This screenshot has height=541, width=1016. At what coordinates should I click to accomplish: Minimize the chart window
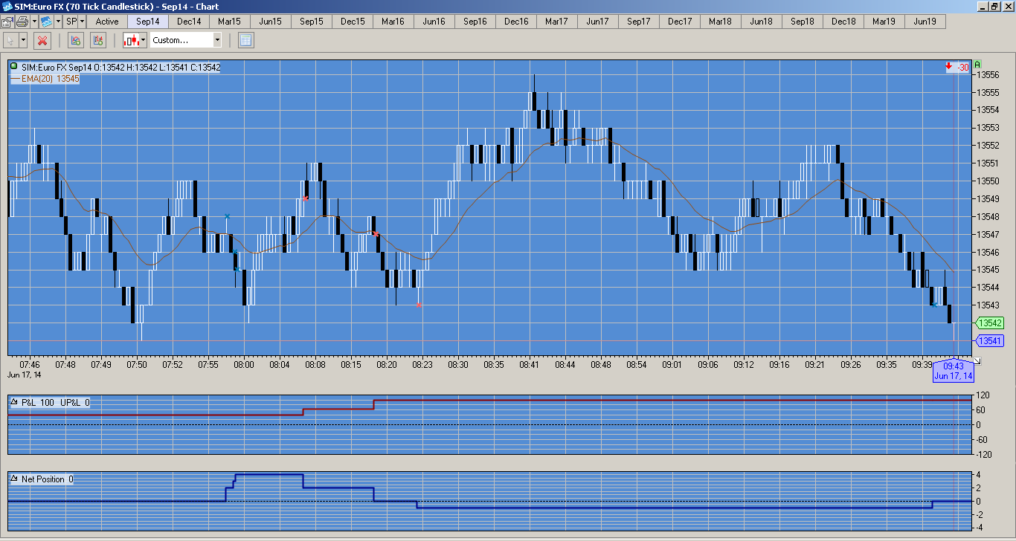[x=983, y=7]
